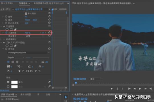Select the ellipse mask tool under Opacity effect
Image resolution: width=154 pixels, height=102 pixels.
[x=7, y=29]
